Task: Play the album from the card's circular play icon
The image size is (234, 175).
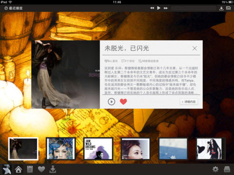Action: pyautogui.click(x=112, y=102)
